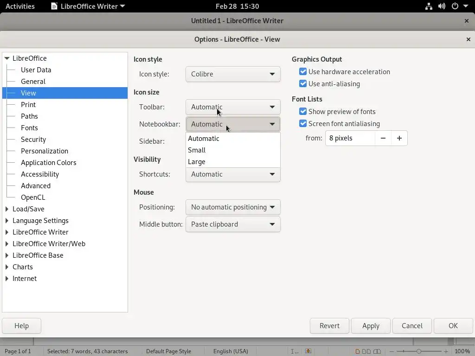Click Page 1 of 1 in the status bar
This screenshot has height=356, width=475.
[18, 351]
